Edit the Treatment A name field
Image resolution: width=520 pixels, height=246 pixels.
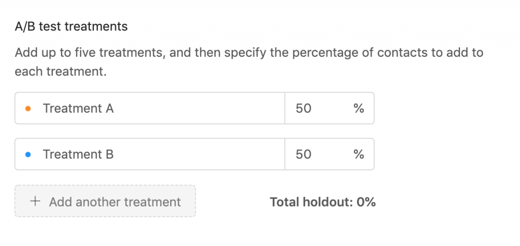[x=150, y=108]
